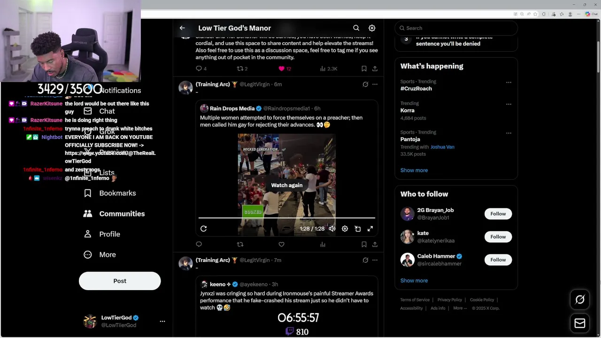Screen dimensions: 601x338
Task: Open Privacy Policy footer link
Action: [449, 300]
